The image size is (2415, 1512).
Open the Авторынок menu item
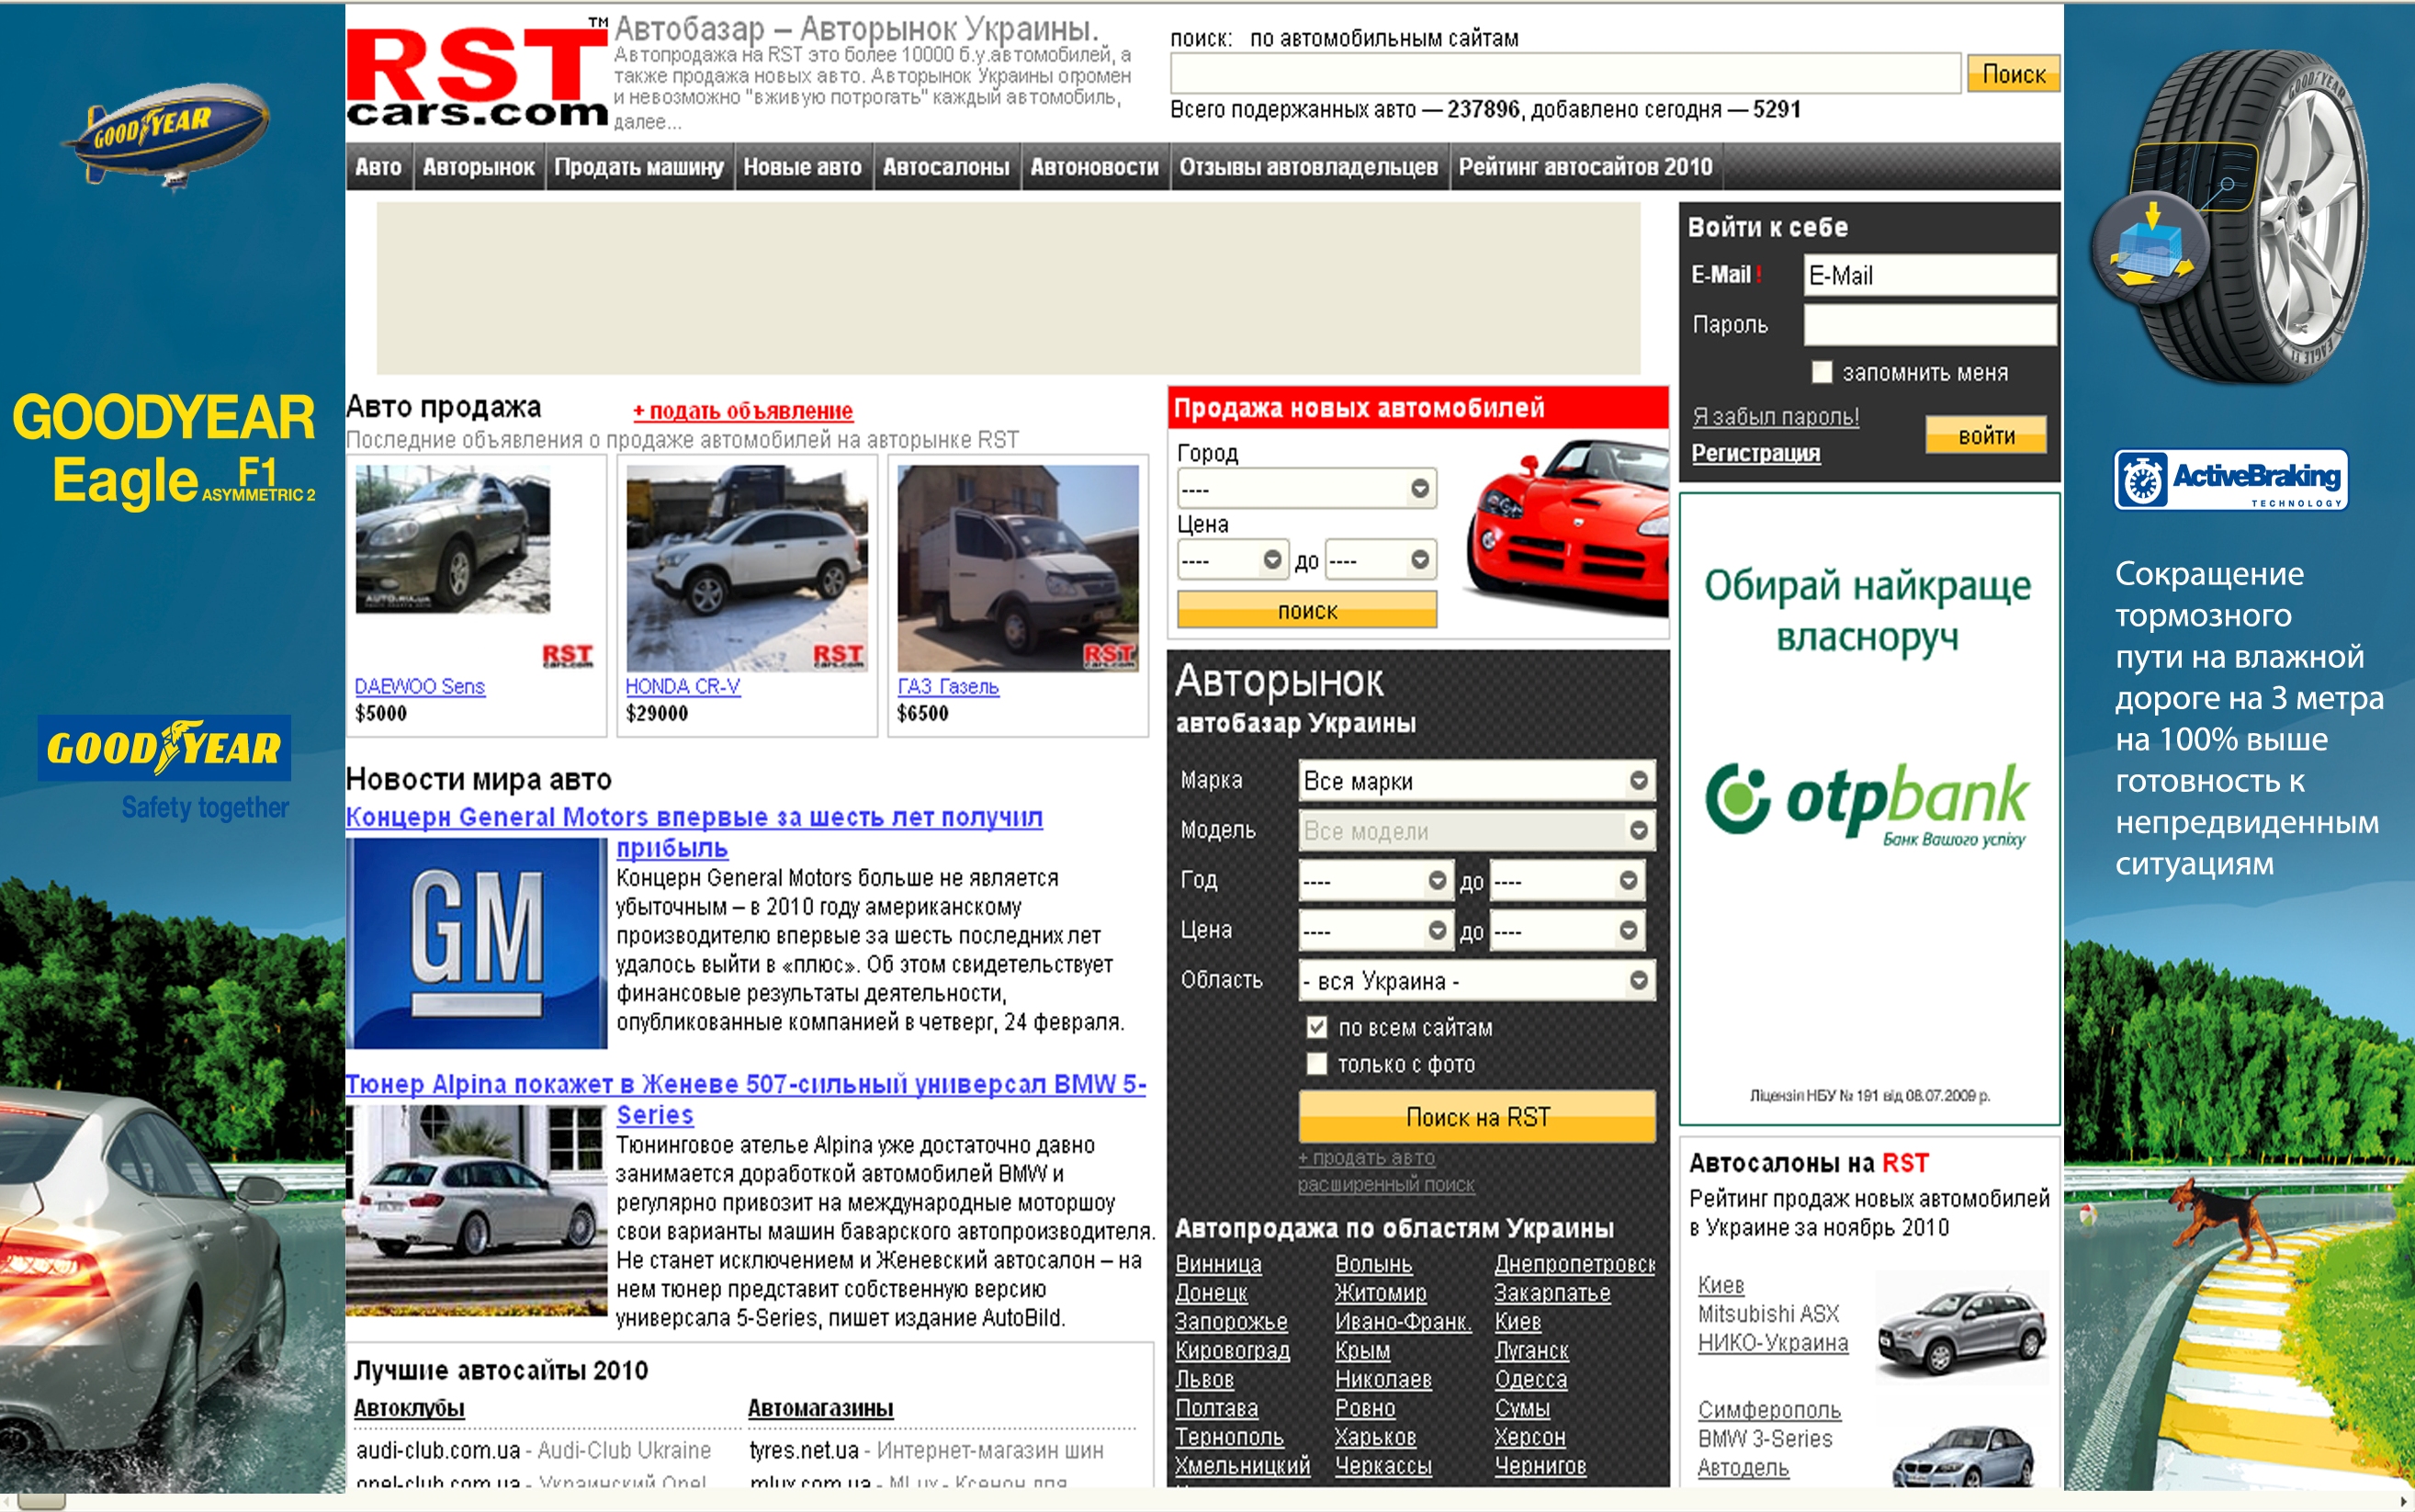click(x=478, y=167)
